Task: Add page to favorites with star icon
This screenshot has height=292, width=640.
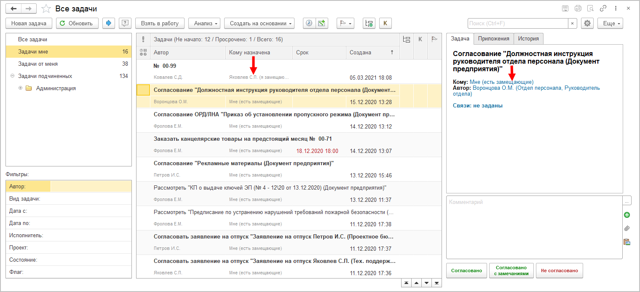Action: point(47,8)
